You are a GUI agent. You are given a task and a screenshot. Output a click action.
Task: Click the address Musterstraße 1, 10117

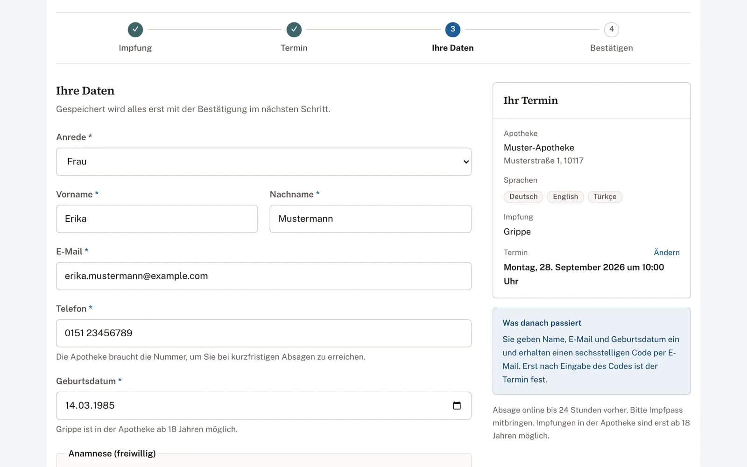pos(543,161)
